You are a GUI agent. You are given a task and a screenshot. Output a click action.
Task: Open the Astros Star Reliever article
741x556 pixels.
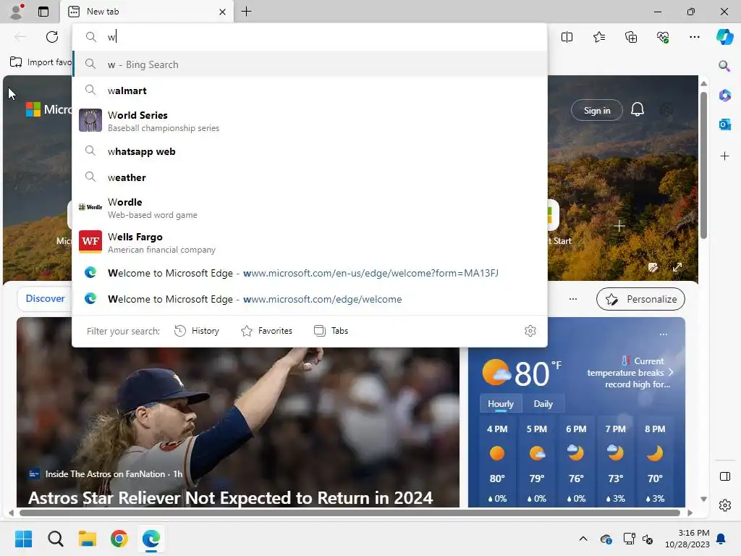click(231, 497)
